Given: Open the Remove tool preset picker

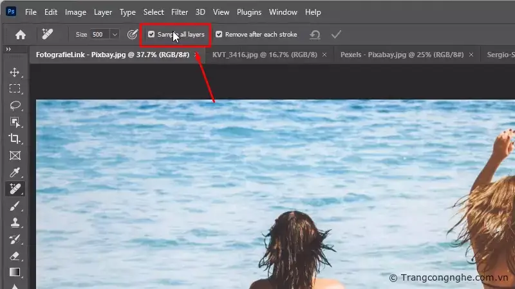Looking at the screenshot, I should coord(48,35).
